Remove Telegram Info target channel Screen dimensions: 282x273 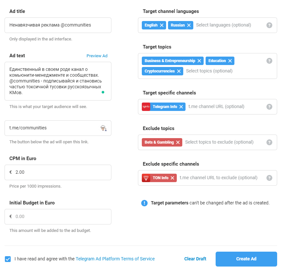click(181, 107)
